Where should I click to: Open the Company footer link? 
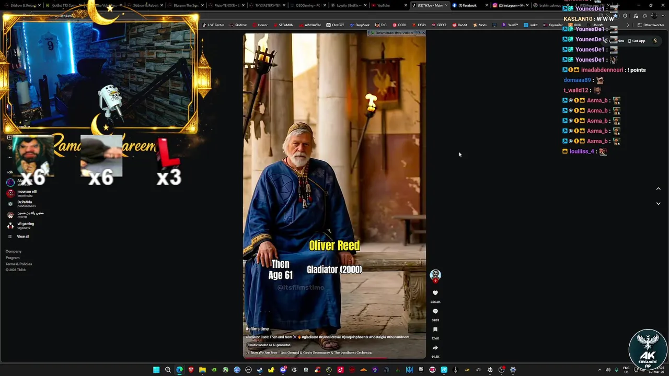tap(14, 252)
